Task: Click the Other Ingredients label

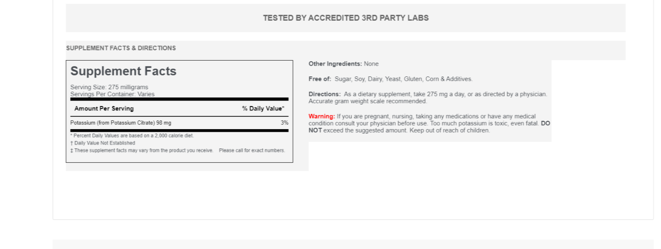Action: coord(335,64)
